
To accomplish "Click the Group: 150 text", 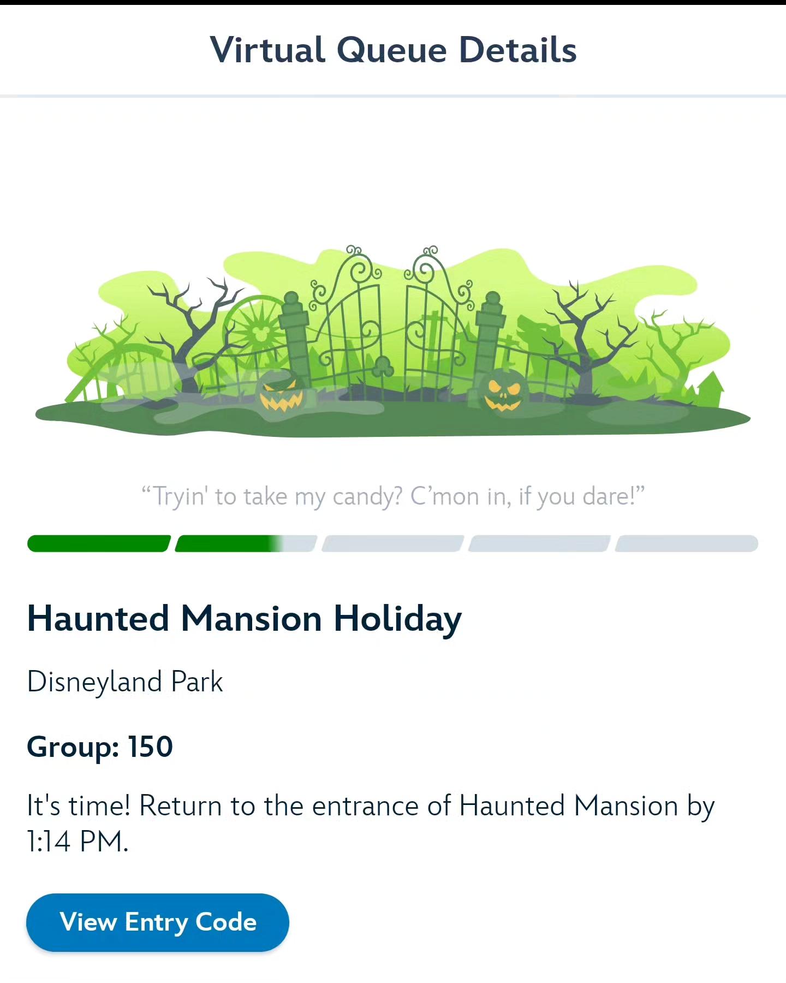I will pos(100,747).
